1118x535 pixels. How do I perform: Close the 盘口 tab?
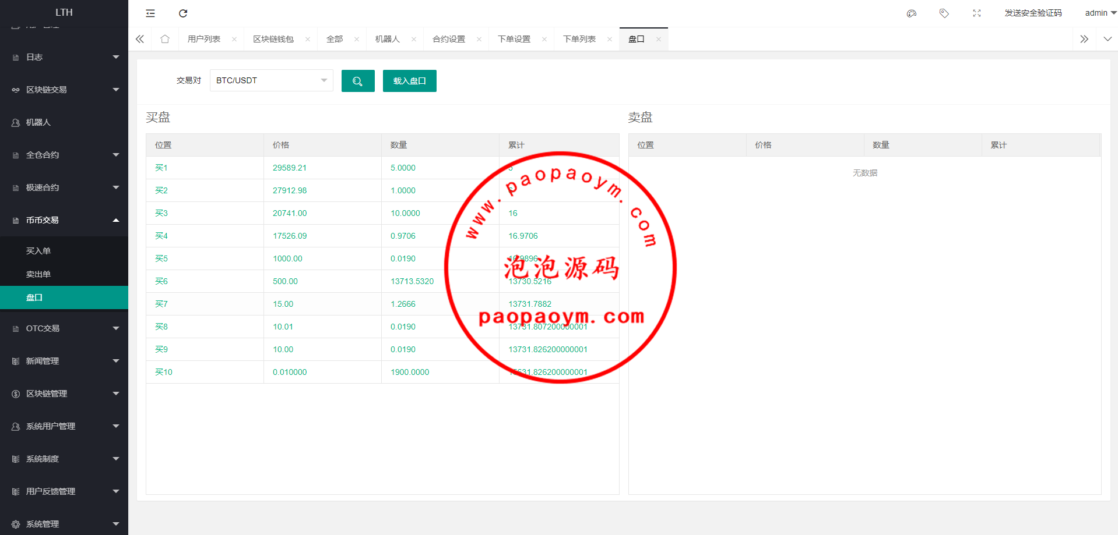(659, 40)
